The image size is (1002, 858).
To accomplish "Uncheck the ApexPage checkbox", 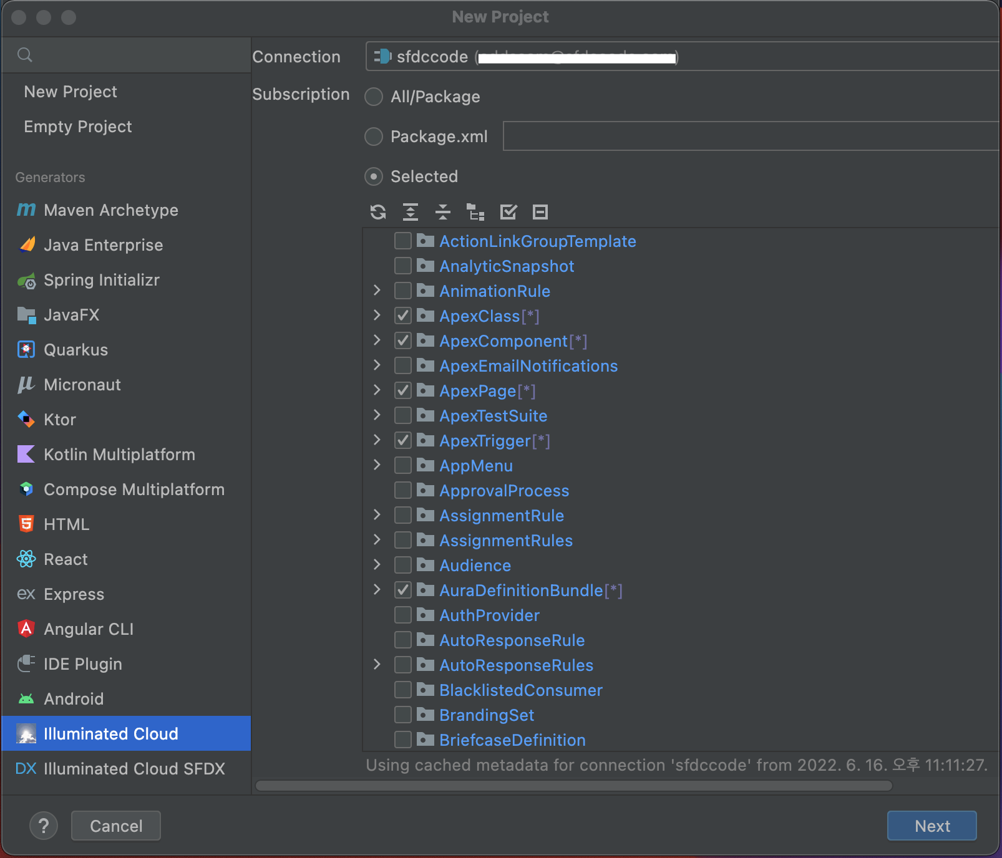I will [x=403, y=390].
